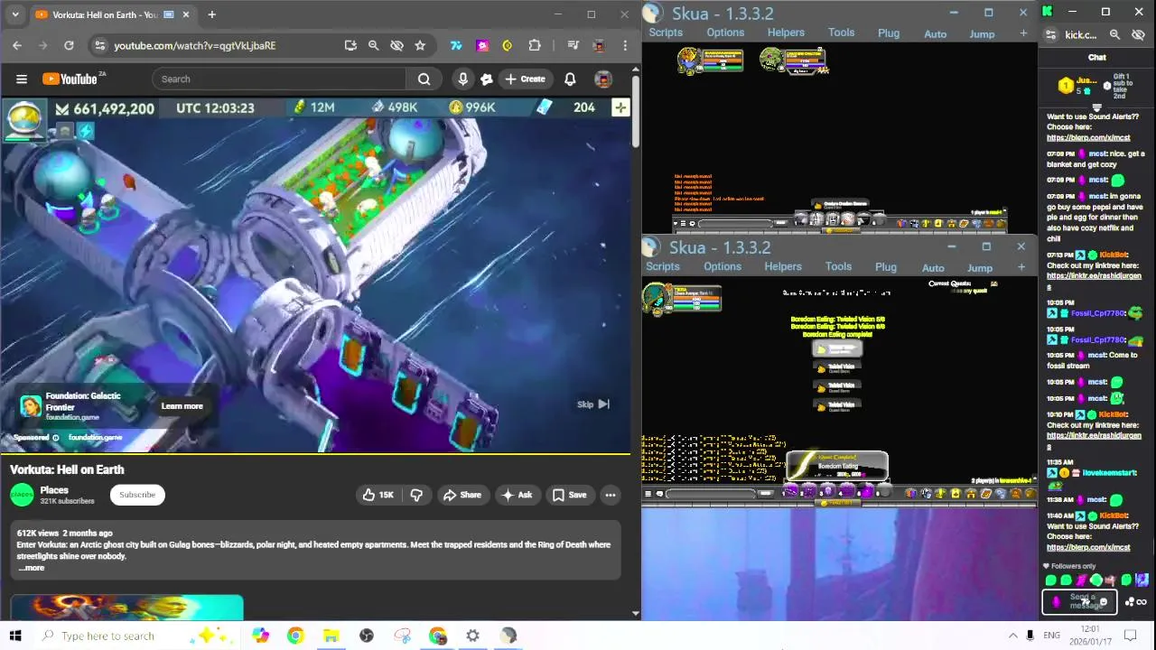This screenshot has width=1156, height=650.
Task: Open the Auto menu in top Skua window
Action: [936, 34]
